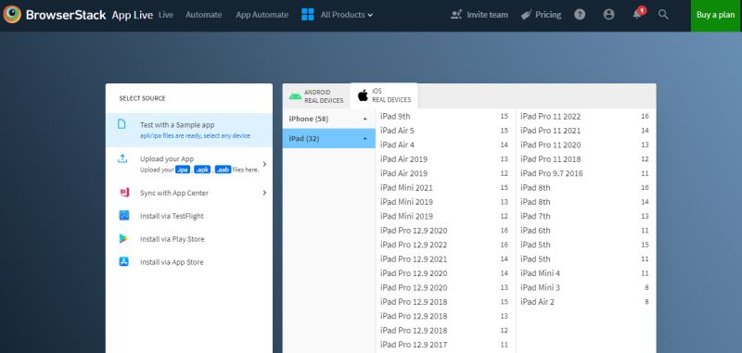
Task: Click the BrowserStack logo icon
Action: pos(12,14)
